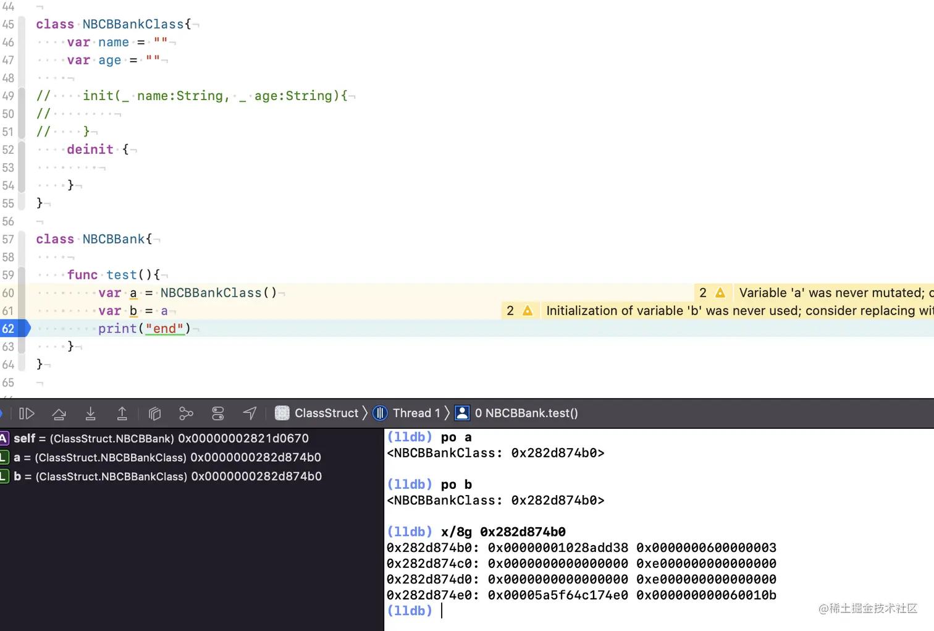The height and width of the screenshot is (631, 934).
Task: Click line number 52 in the gutter
Action: point(8,150)
